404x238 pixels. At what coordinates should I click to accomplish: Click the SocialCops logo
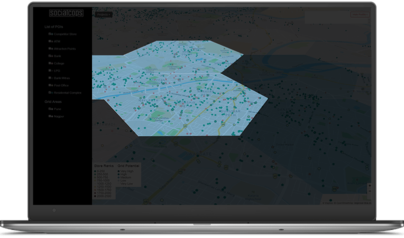pos(67,13)
